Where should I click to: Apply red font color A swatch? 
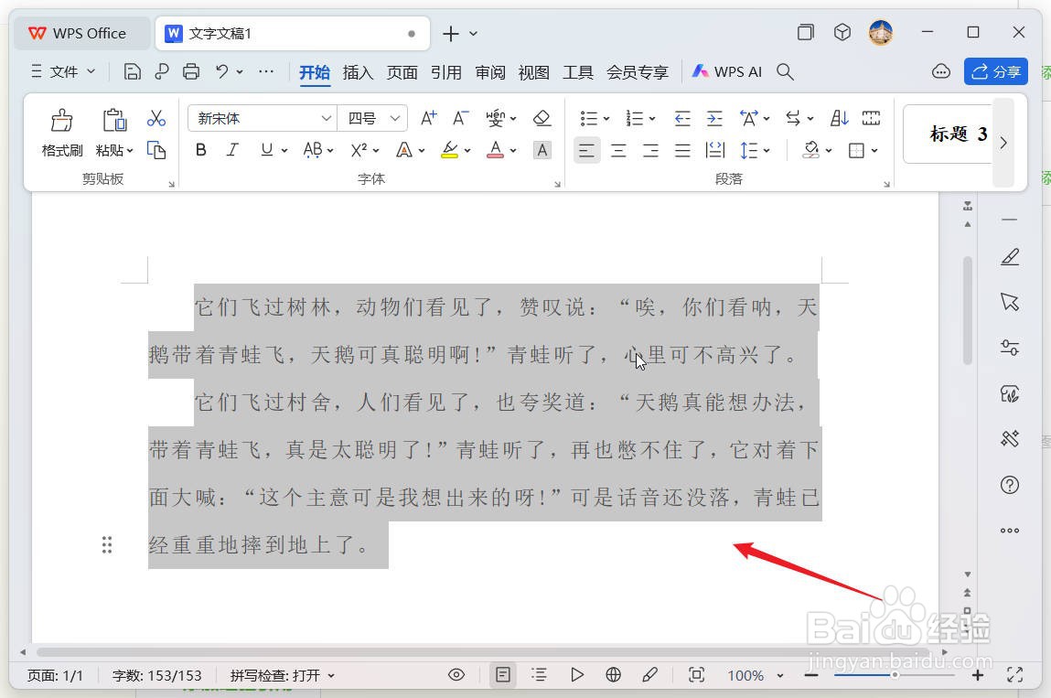495,150
